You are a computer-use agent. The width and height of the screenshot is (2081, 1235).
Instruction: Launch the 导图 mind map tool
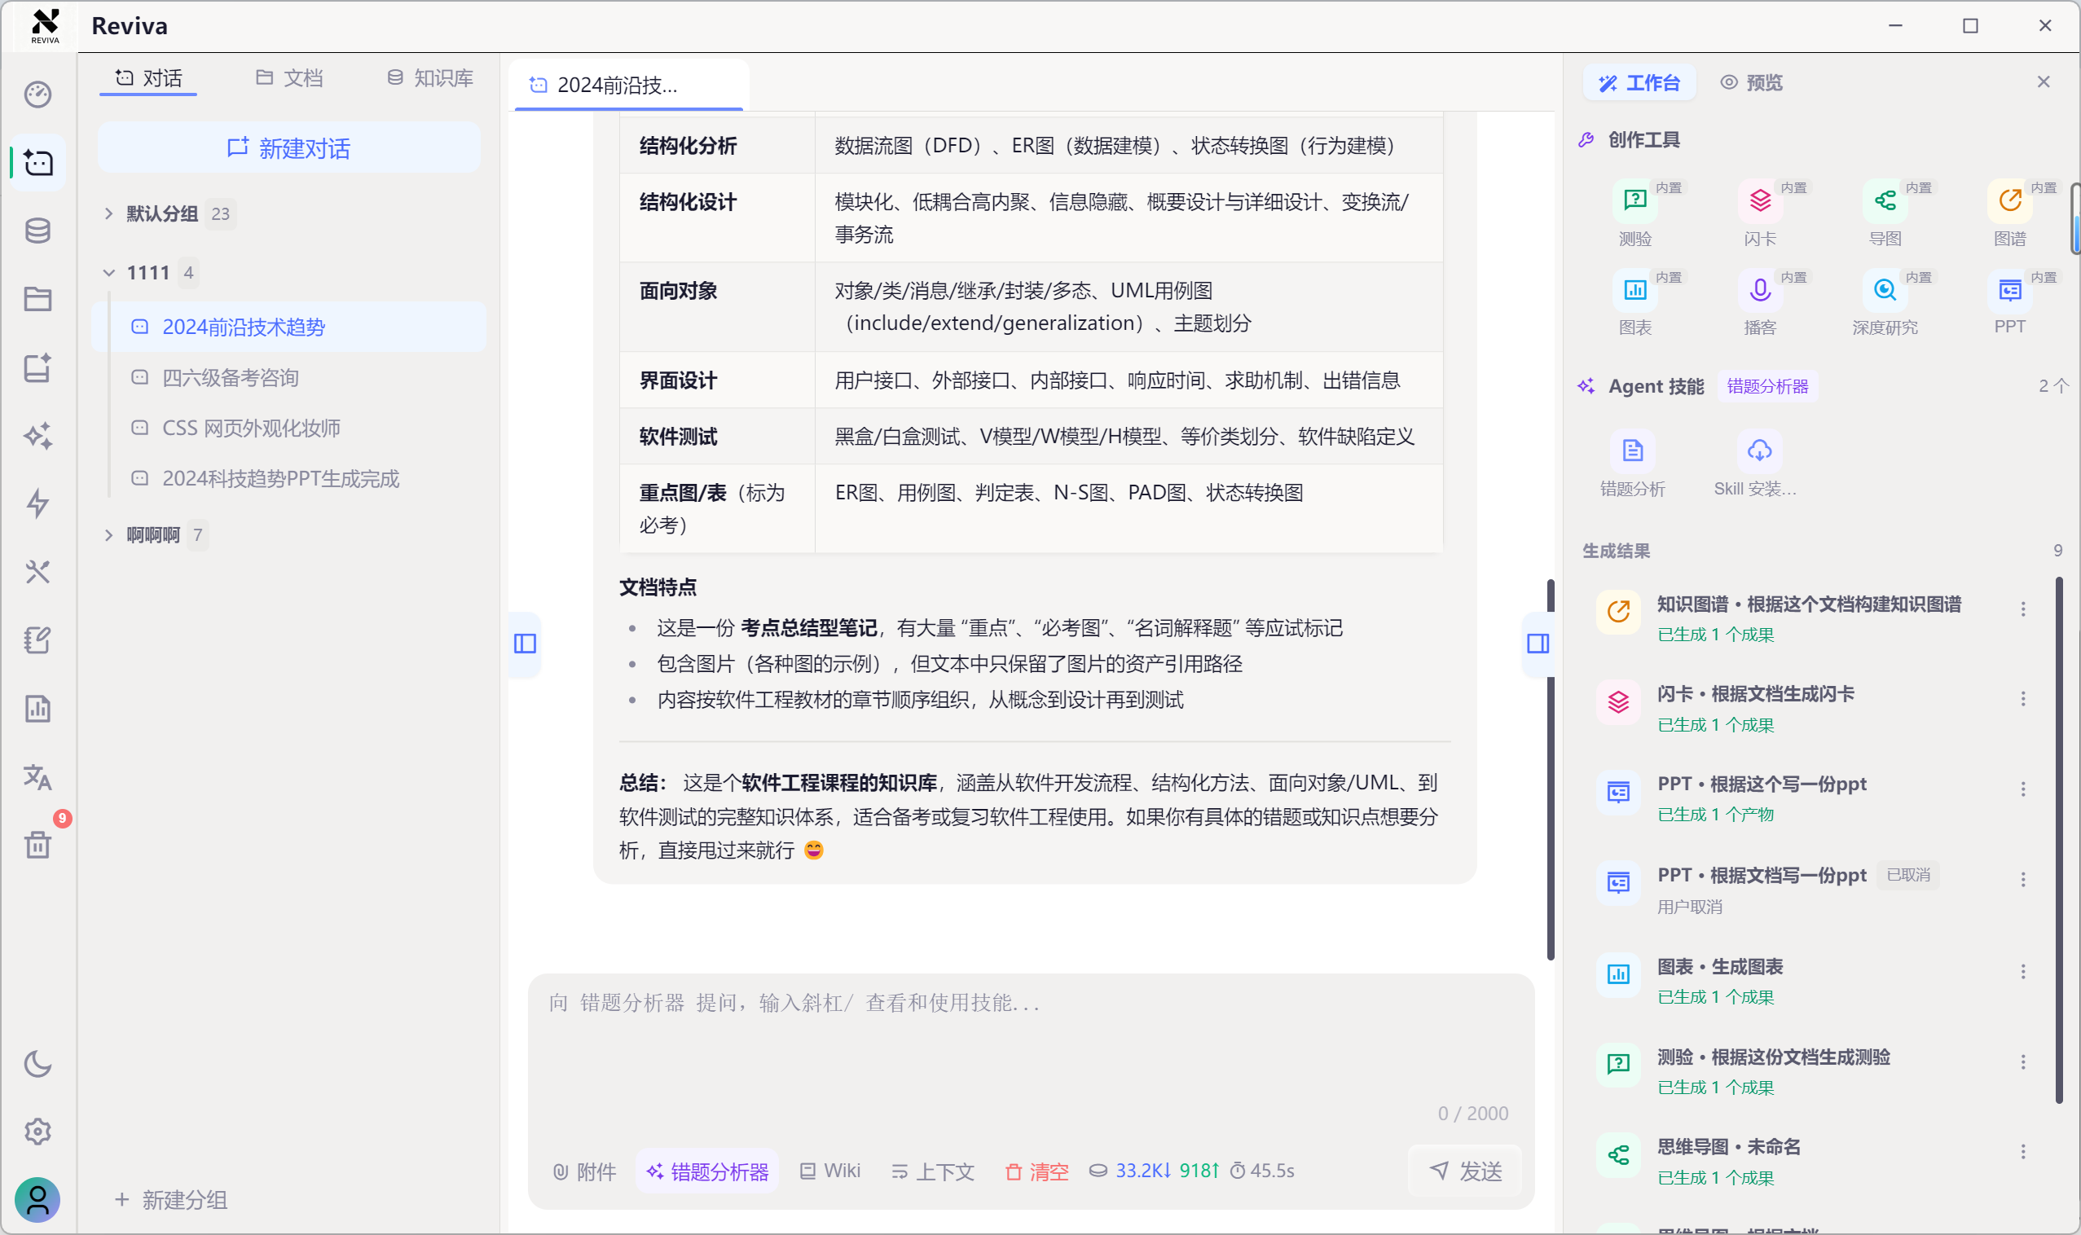1885,214
